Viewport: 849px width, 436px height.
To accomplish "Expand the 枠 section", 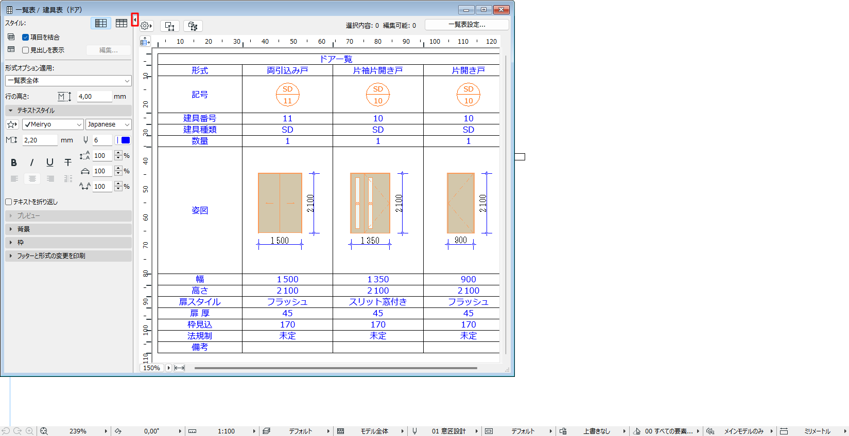I will click(68, 243).
